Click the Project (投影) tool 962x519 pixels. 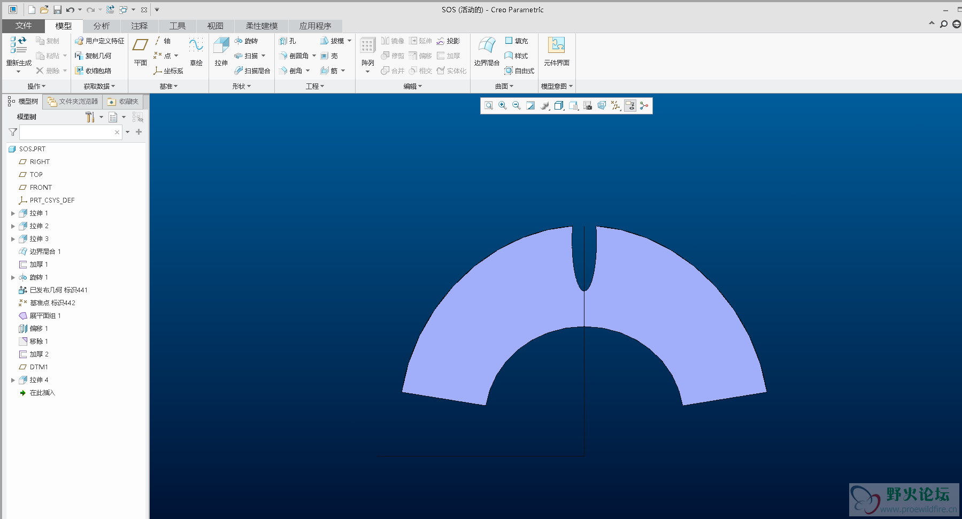point(448,41)
